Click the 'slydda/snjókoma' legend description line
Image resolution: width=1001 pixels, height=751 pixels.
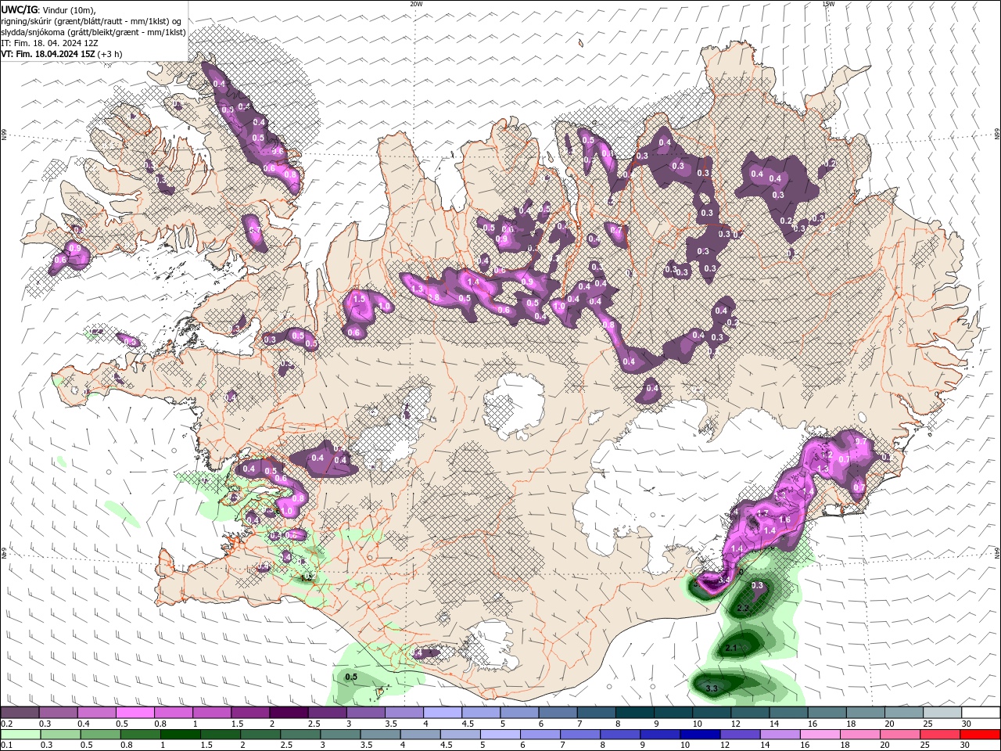coord(93,32)
